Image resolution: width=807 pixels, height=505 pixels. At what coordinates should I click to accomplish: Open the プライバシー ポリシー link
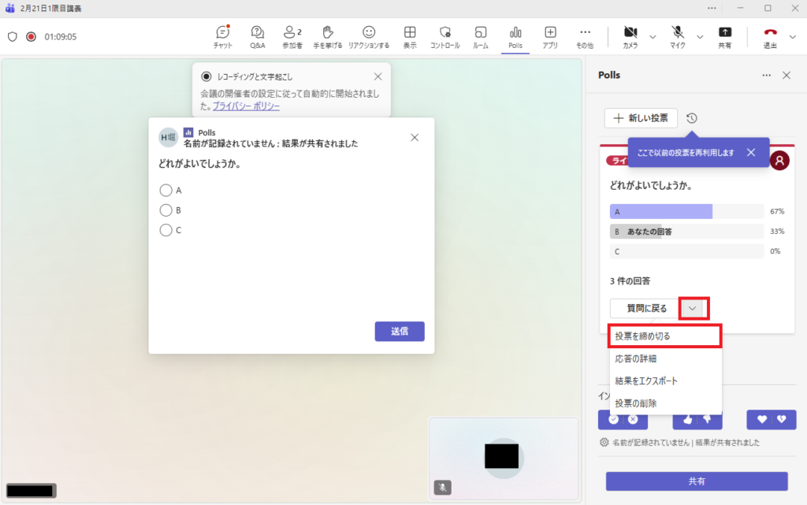(x=246, y=106)
